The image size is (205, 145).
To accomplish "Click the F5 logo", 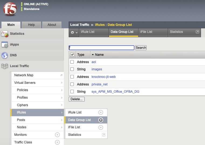I will tap(10, 9).
